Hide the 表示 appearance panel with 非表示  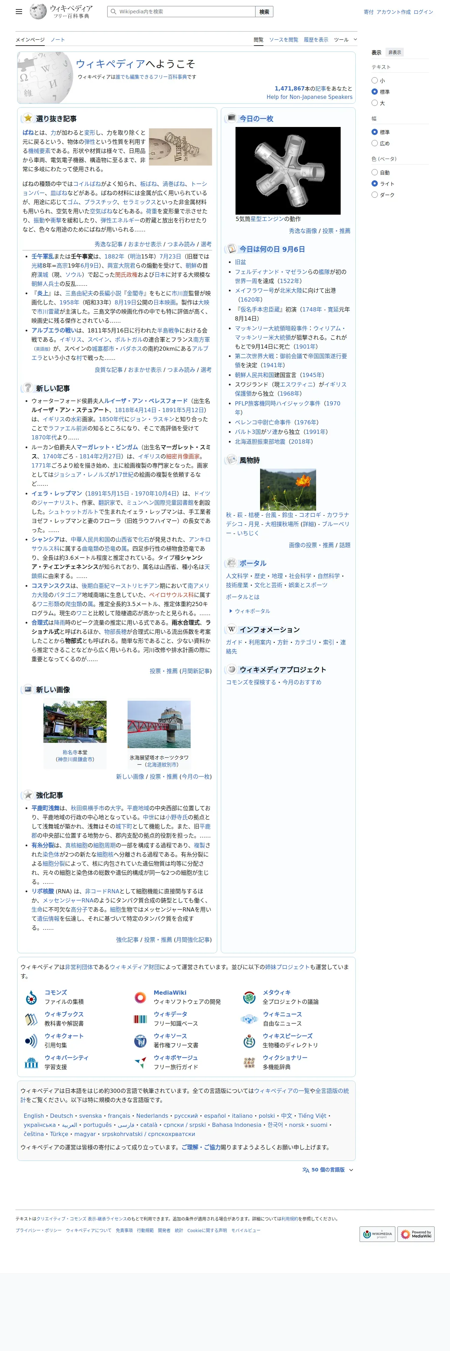395,53
